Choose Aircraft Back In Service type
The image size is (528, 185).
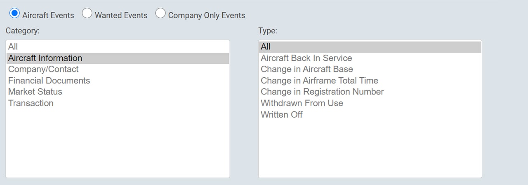point(370,58)
